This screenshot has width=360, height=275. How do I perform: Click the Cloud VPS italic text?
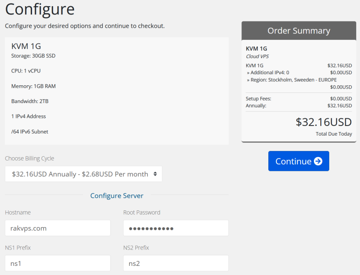[257, 57]
